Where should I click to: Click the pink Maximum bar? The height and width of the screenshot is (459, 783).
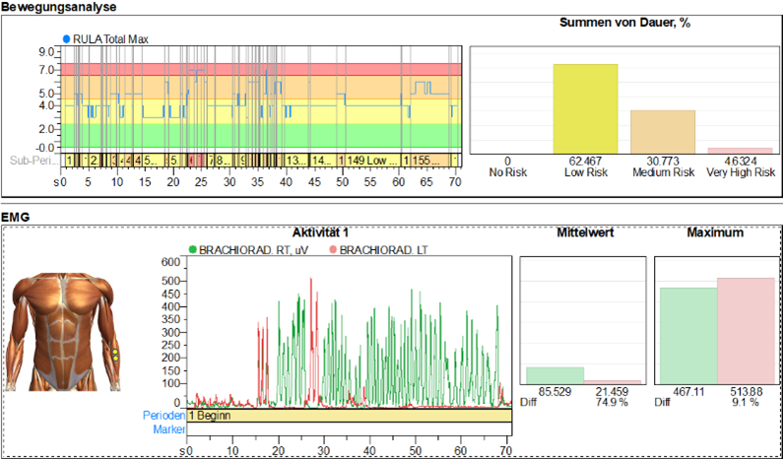click(x=746, y=331)
